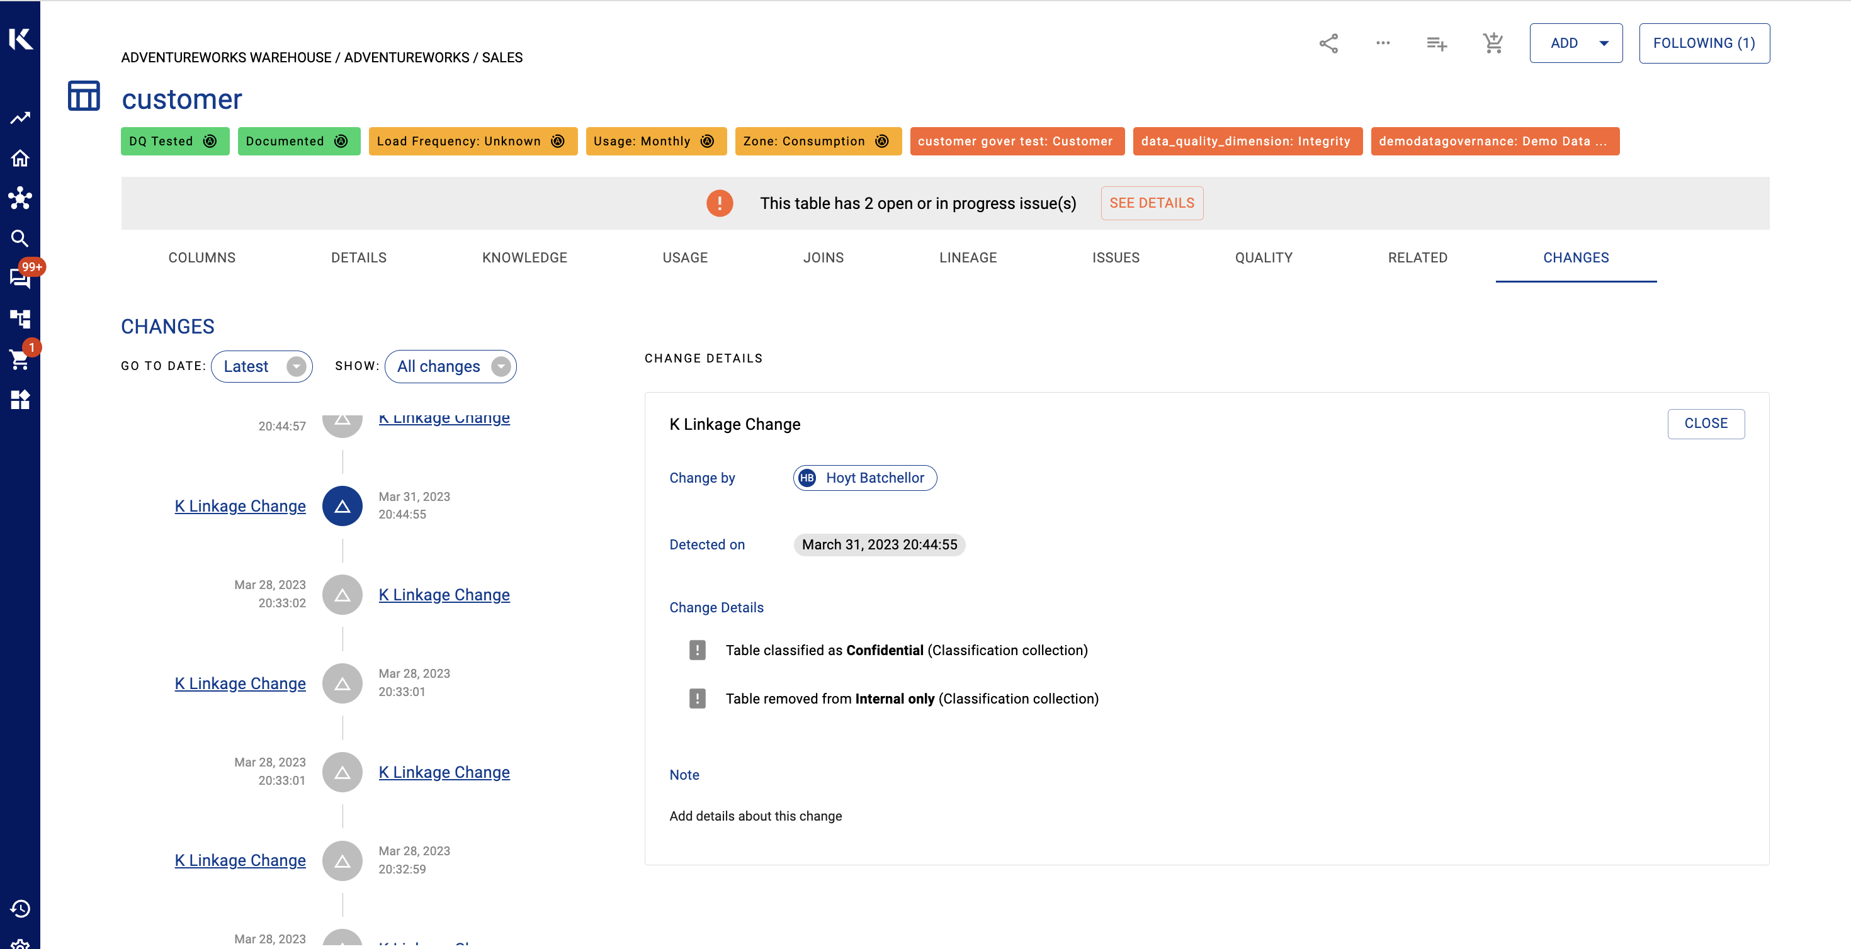This screenshot has height=949, width=1851.
Task: Open the sidebar chat notifications with 99+ badge
Action: point(20,278)
